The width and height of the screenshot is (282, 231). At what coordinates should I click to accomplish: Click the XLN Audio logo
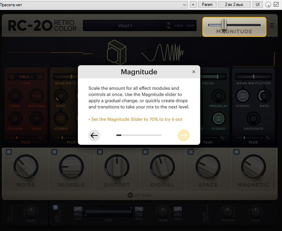pyautogui.click(x=140, y=195)
